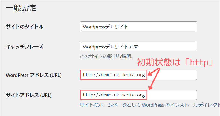The height and width of the screenshot is (116, 220).
Task: Select the サイトアドレス (URL) input field
Action: 138,95
